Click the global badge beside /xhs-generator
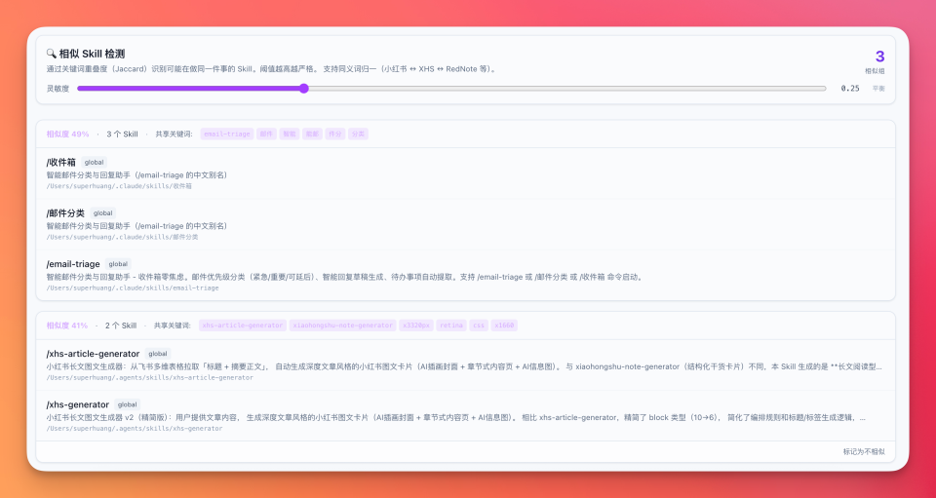 pos(127,404)
